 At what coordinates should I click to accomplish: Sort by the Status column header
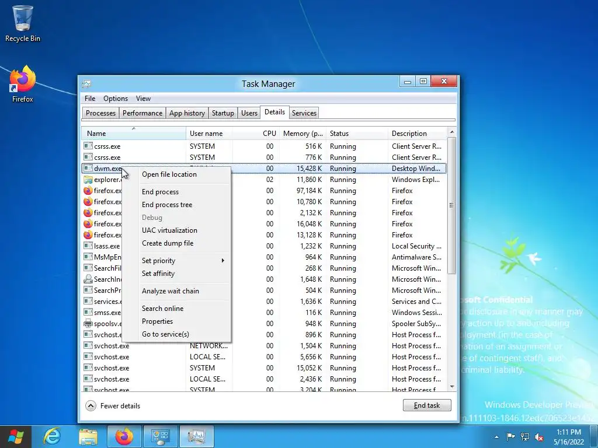coord(357,134)
